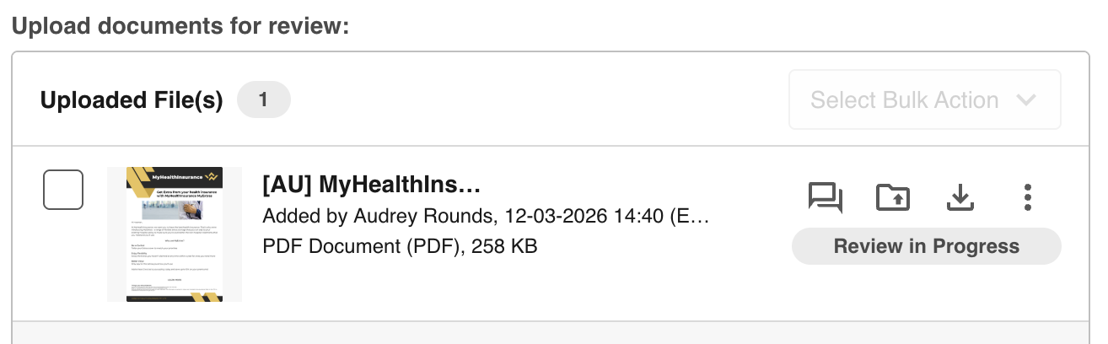Screen dimensions: 1108x344
Task: Click the Upload documents for review label
Action: [180, 26]
